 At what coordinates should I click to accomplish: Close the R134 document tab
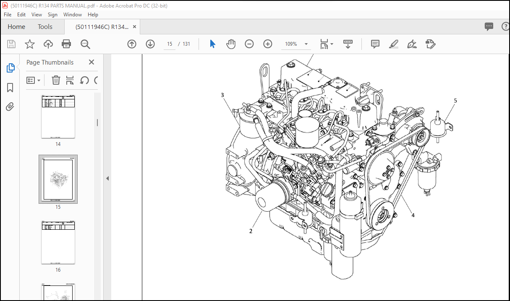tap(134, 27)
